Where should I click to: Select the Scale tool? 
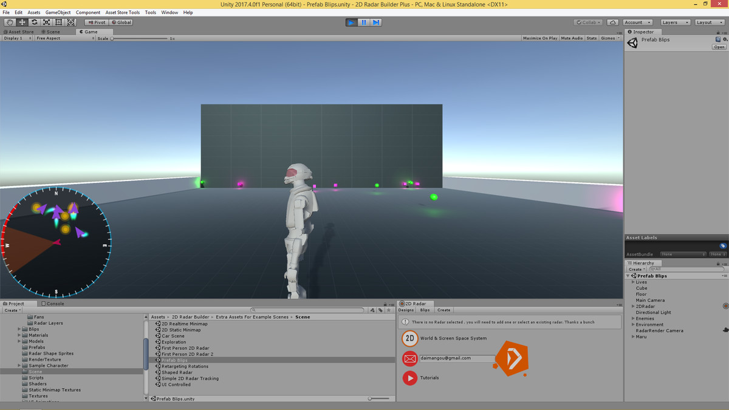[47, 22]
